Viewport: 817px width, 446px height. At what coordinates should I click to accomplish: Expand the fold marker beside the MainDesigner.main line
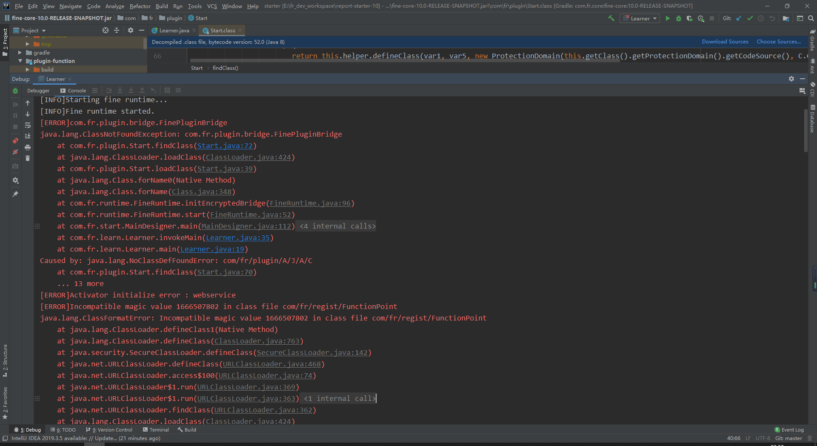(x=37, y=226)
